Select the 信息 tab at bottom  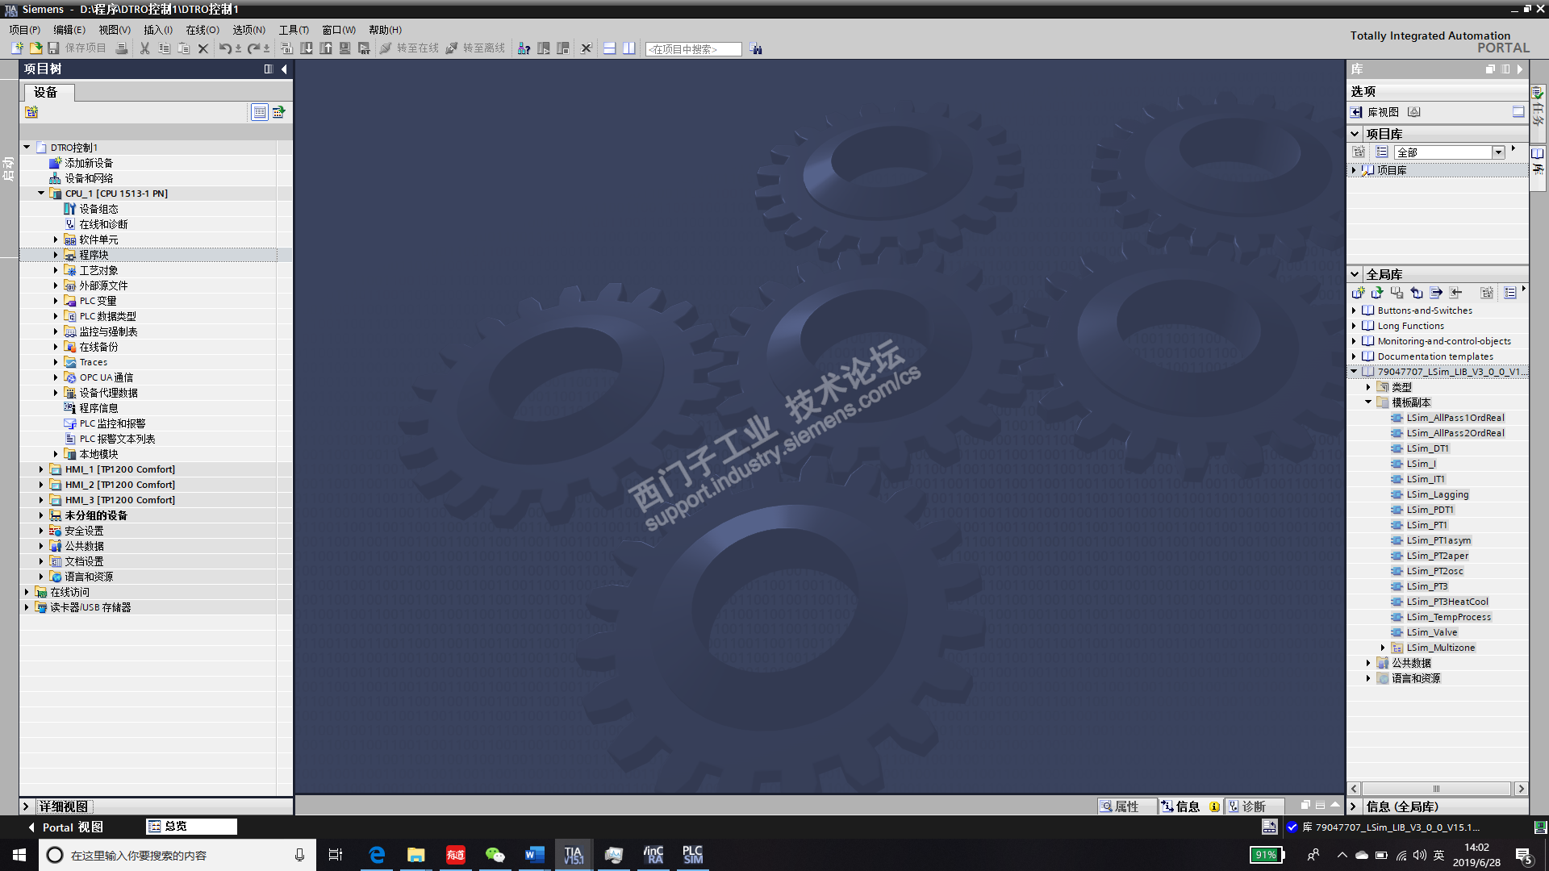click(x=1187, y=806)
